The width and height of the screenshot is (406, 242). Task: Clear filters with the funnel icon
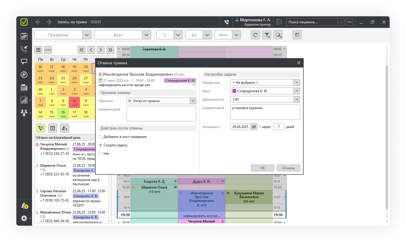pyautogui.click(x=267, y=35)
